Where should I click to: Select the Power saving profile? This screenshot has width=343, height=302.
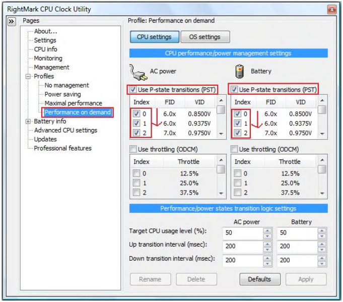tap(63, 94)
